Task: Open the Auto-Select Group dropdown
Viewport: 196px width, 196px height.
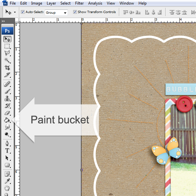Action: [x=56, y=12]
